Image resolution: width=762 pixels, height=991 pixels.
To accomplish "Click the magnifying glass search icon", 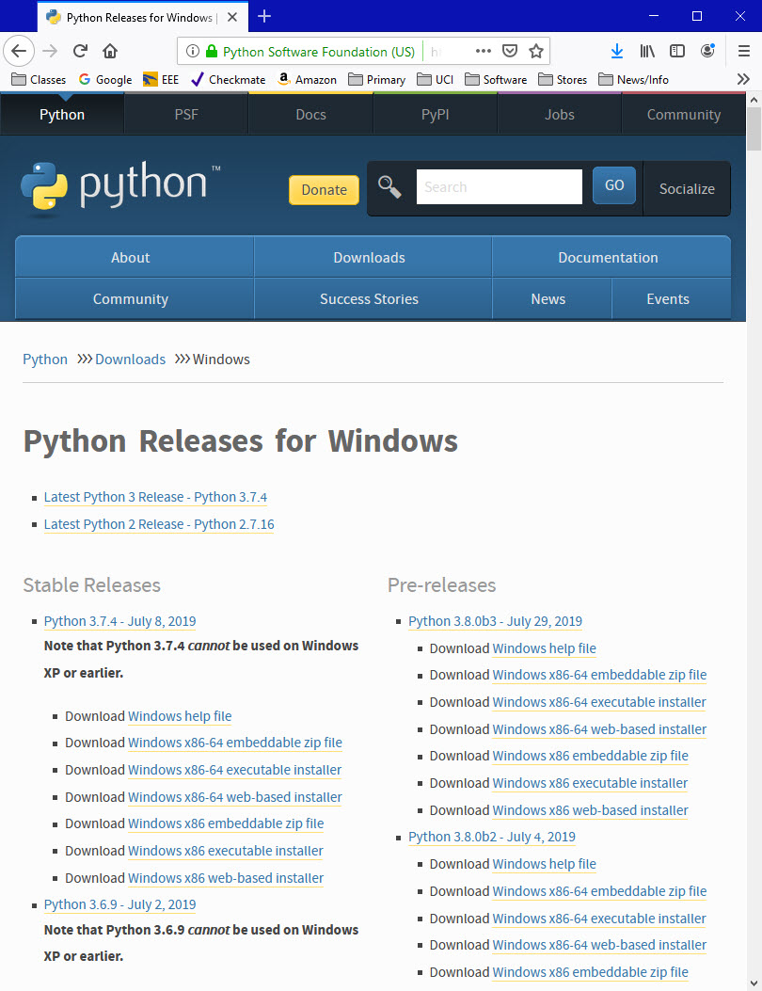I will [389, 186].
